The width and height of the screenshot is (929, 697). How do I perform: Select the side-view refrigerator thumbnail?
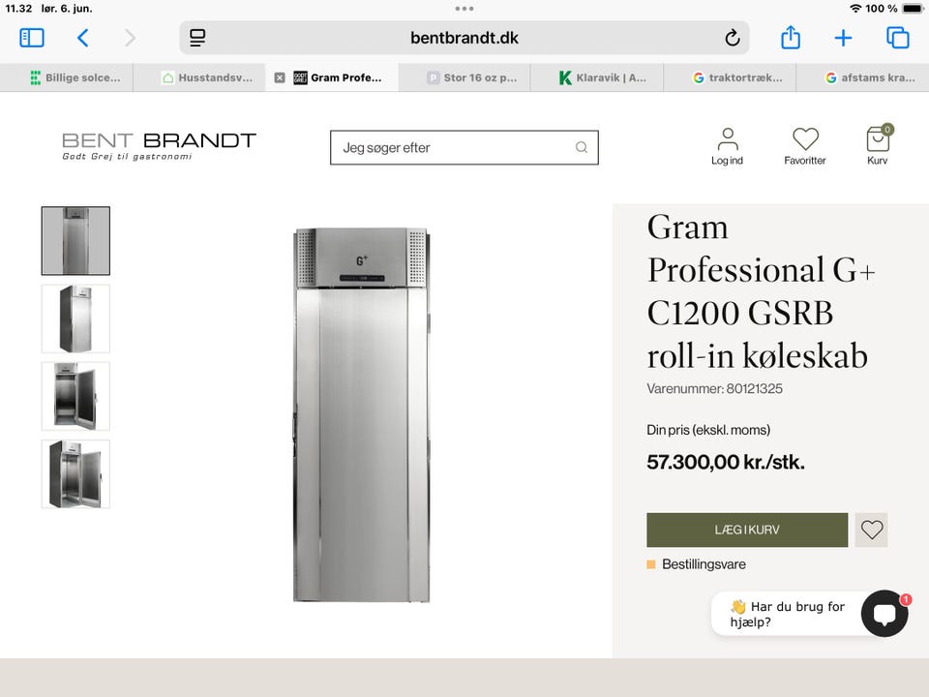[x=75, y=318]
